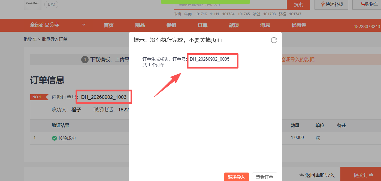Open the 促销 menu item

coord(171,25)
